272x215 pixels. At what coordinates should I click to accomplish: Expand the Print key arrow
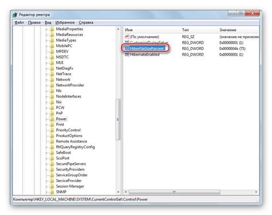pyautogui.click(x=46, y=125)
